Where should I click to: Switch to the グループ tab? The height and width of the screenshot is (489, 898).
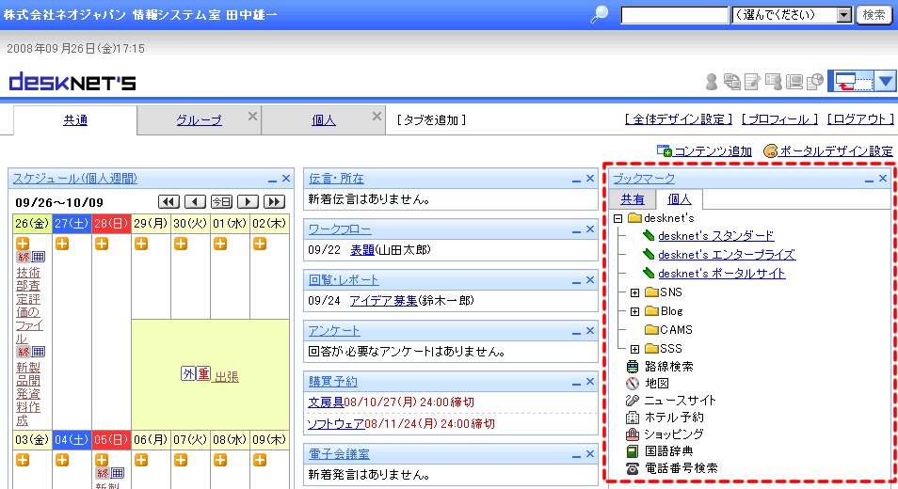(x=199, y=120)
